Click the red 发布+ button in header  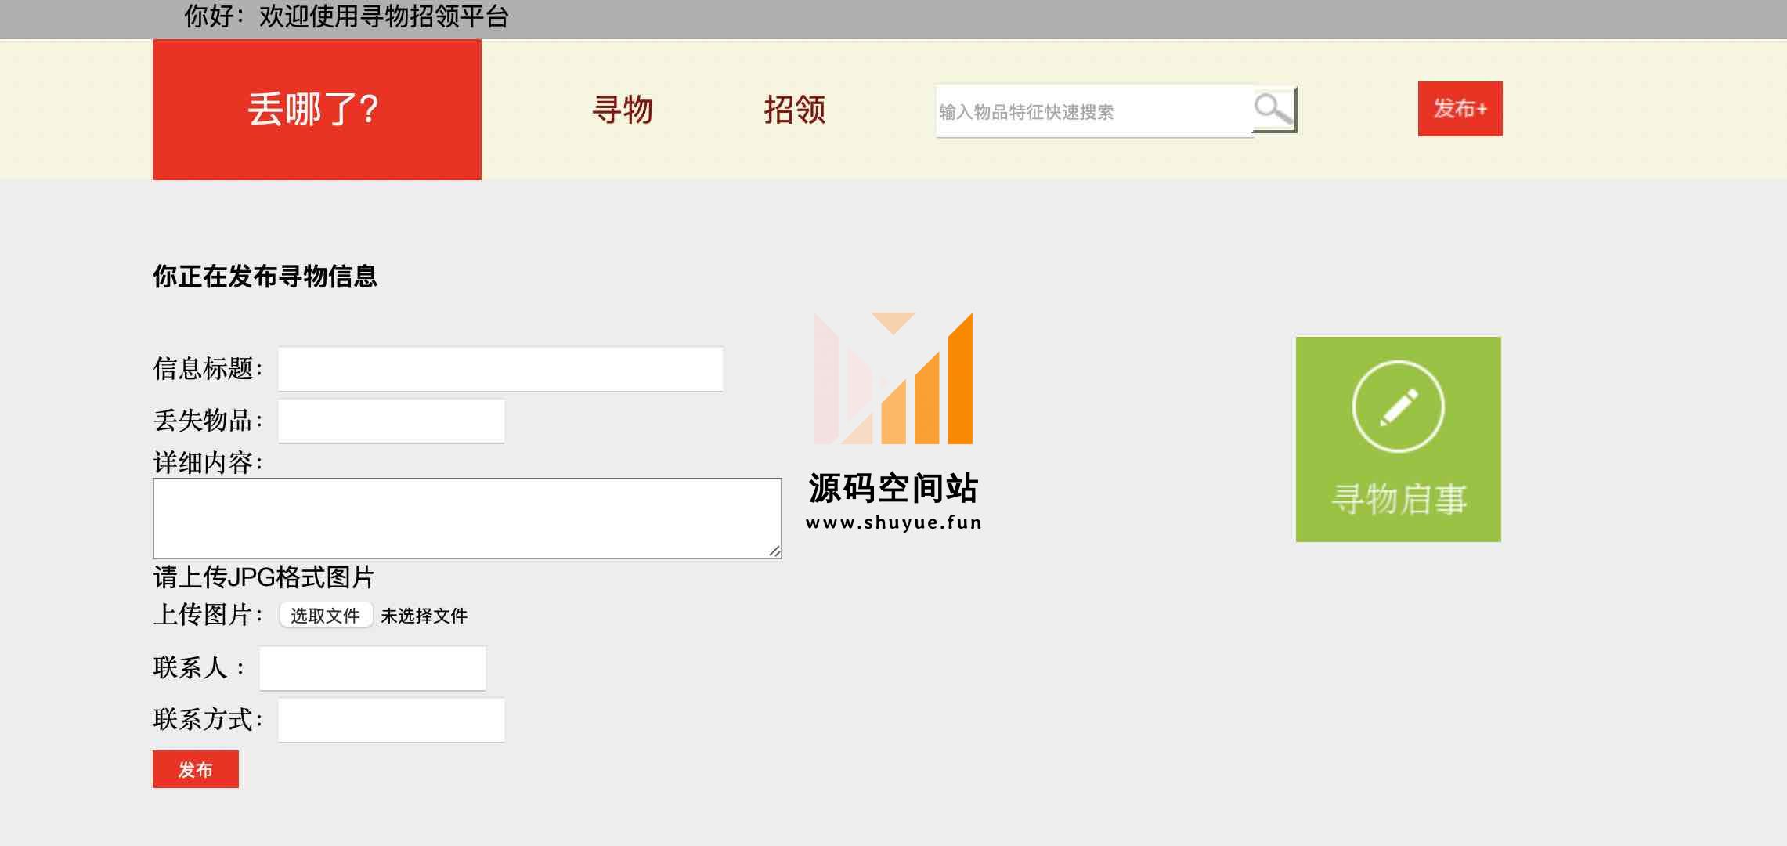(1460, 109)
